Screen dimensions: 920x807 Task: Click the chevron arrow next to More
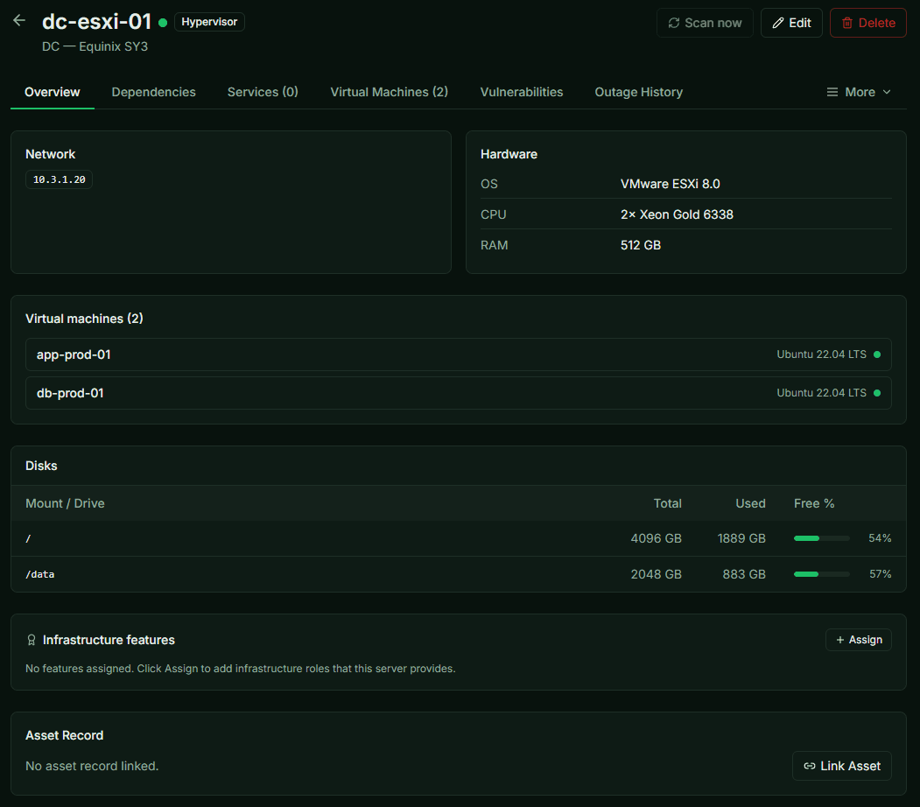[887, 92]
